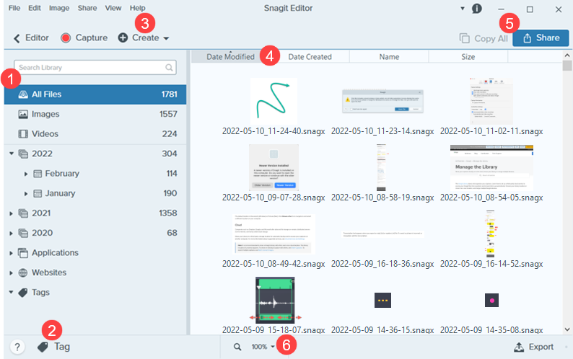Expand the February tree node
The height and width of the screenshot is (359, 573).
pyautogui.click(x=25, y=174)
